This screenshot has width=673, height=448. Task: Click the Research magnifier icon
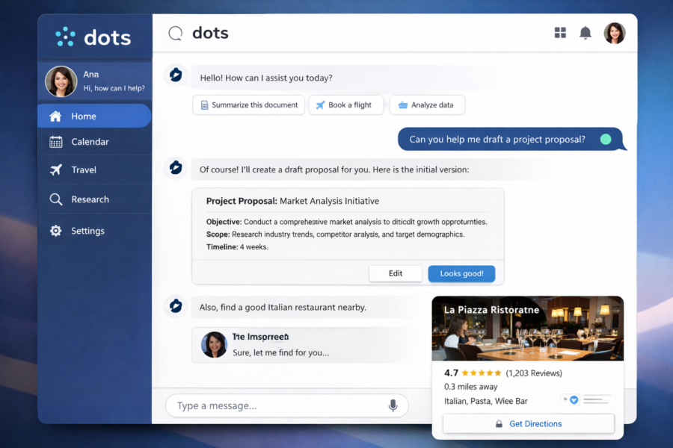click(56, 199)
